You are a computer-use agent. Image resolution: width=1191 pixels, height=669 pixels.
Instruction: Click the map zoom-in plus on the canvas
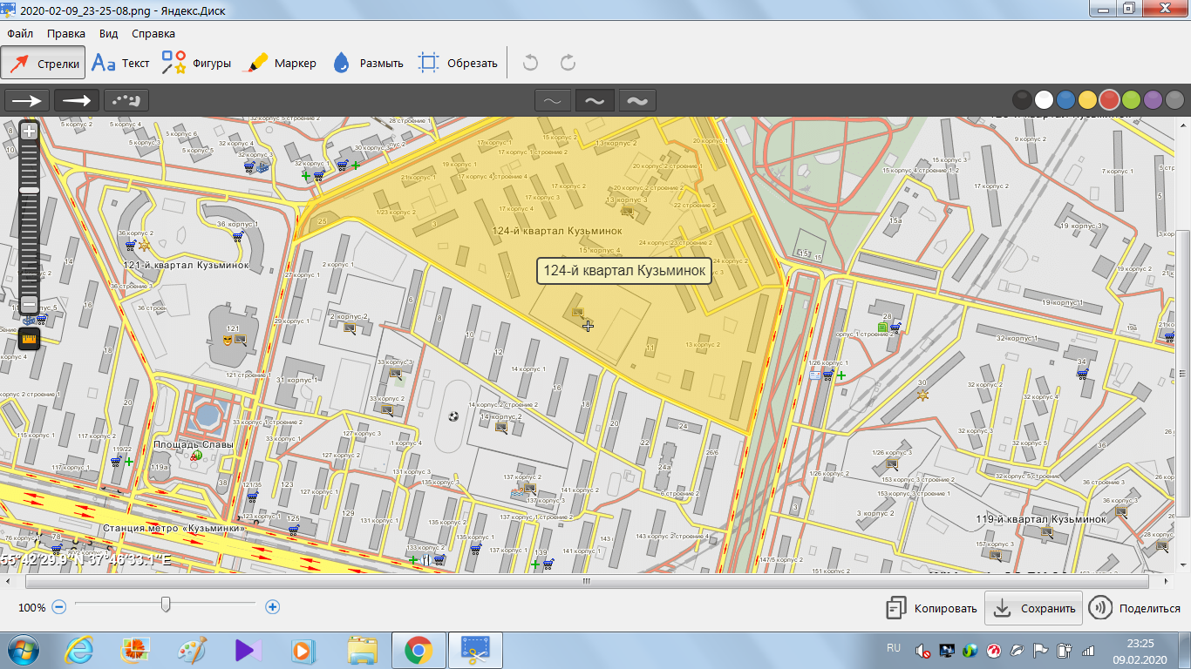29,132
